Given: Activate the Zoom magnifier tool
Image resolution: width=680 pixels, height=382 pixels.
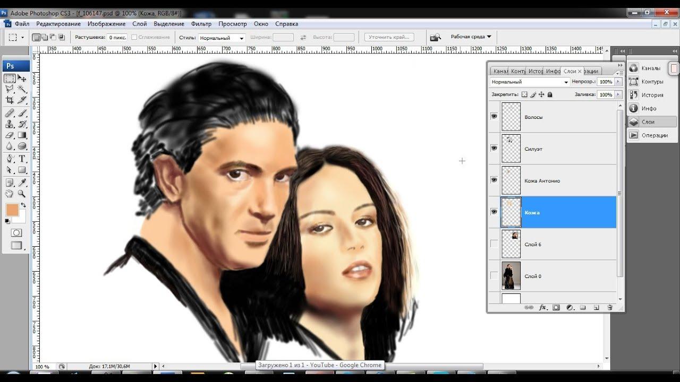Looking at the screenshot, I should click(x=22, y=194).
